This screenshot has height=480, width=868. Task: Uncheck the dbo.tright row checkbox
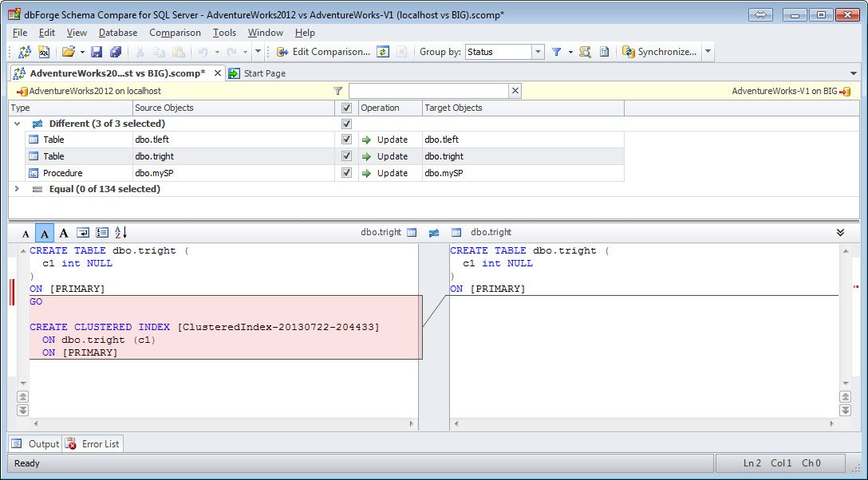pyautogui.click(x=346, y=156)
